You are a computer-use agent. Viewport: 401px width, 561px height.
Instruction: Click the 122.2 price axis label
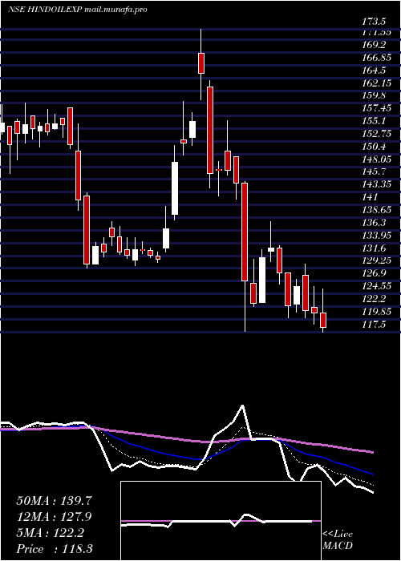374,298
